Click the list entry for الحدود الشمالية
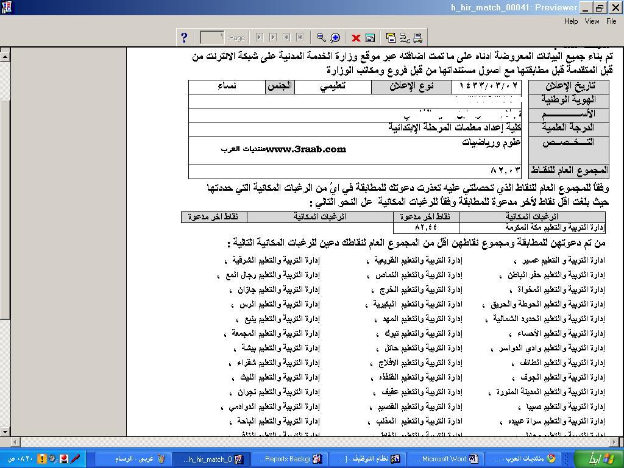Screen dimensions: 624x468 545,319
